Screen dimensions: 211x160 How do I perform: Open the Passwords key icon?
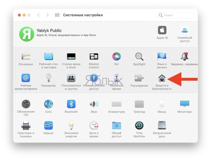[48, 78]
